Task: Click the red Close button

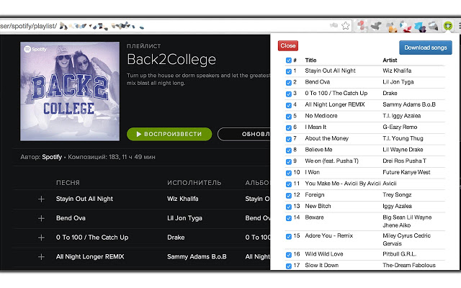Action: pyautogui.click(x=288, y=45)
